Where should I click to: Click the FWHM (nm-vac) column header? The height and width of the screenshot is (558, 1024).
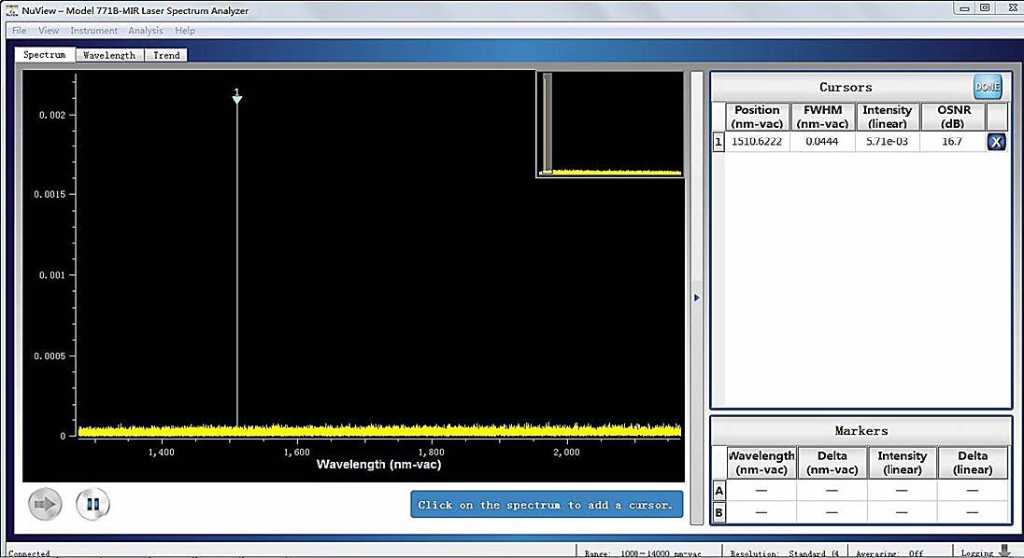coord(822,117)
